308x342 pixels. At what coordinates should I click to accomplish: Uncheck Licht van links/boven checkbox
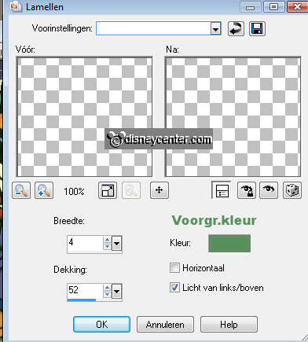point(174,288)
